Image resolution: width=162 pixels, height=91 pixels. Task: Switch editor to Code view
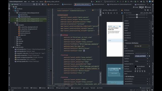click(136, 7)
